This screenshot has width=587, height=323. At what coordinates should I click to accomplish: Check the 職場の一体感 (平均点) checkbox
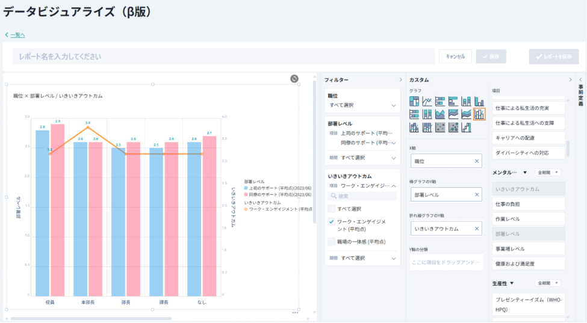331,242
